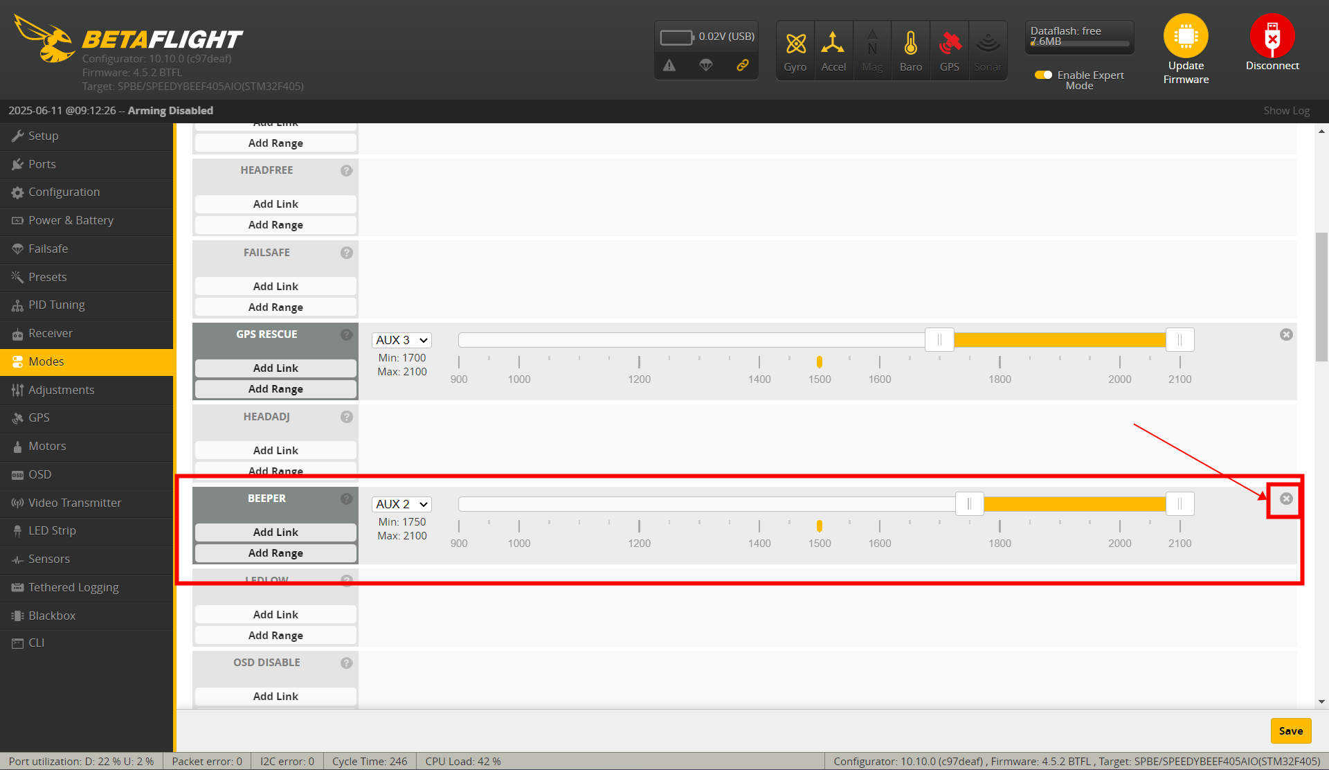Click the link status chain icon

[743, 65]
